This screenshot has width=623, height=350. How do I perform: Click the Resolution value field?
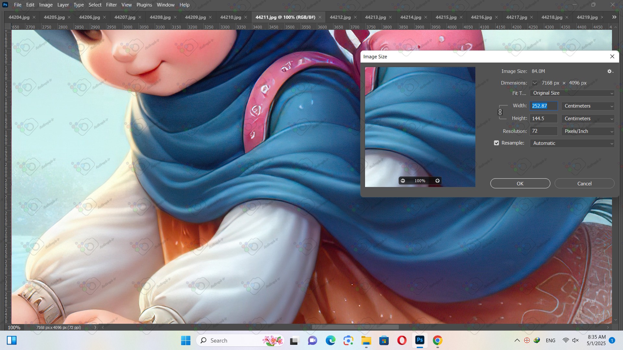[544, 131]
